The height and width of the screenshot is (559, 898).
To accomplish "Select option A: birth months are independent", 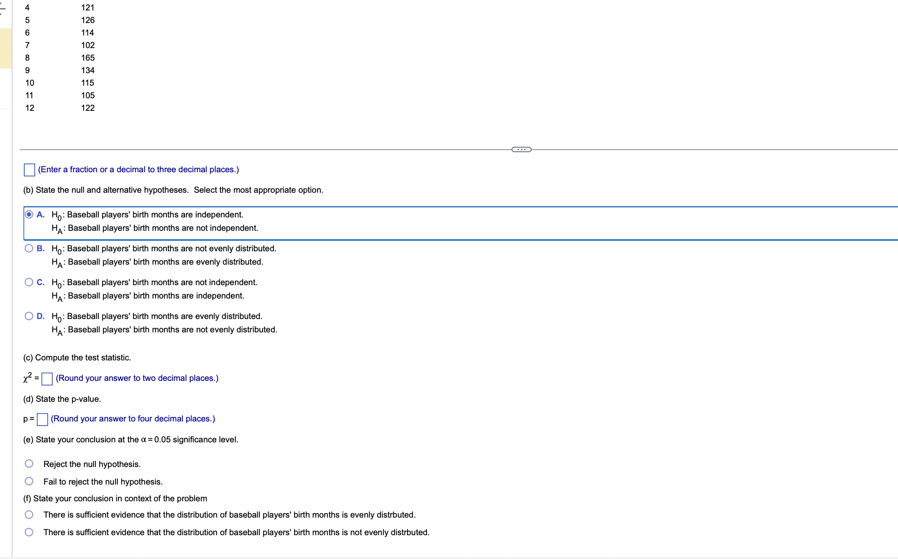I will (x=29, y=215).
